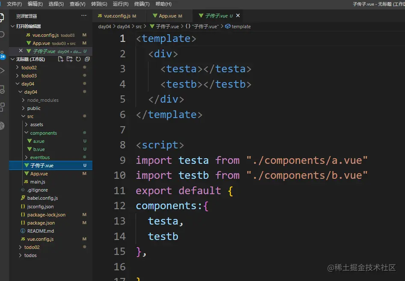Open package.json in the file tree
Screen dimensions: 405x281
[50, 223]
